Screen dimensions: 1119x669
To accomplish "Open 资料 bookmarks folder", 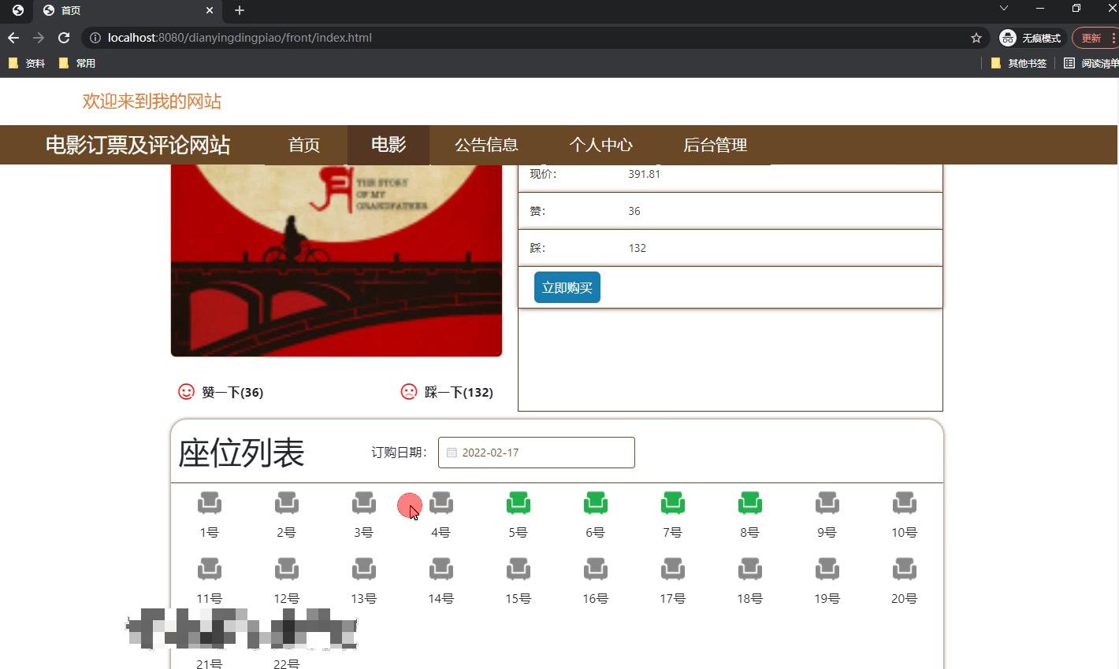I will [26, 63].
